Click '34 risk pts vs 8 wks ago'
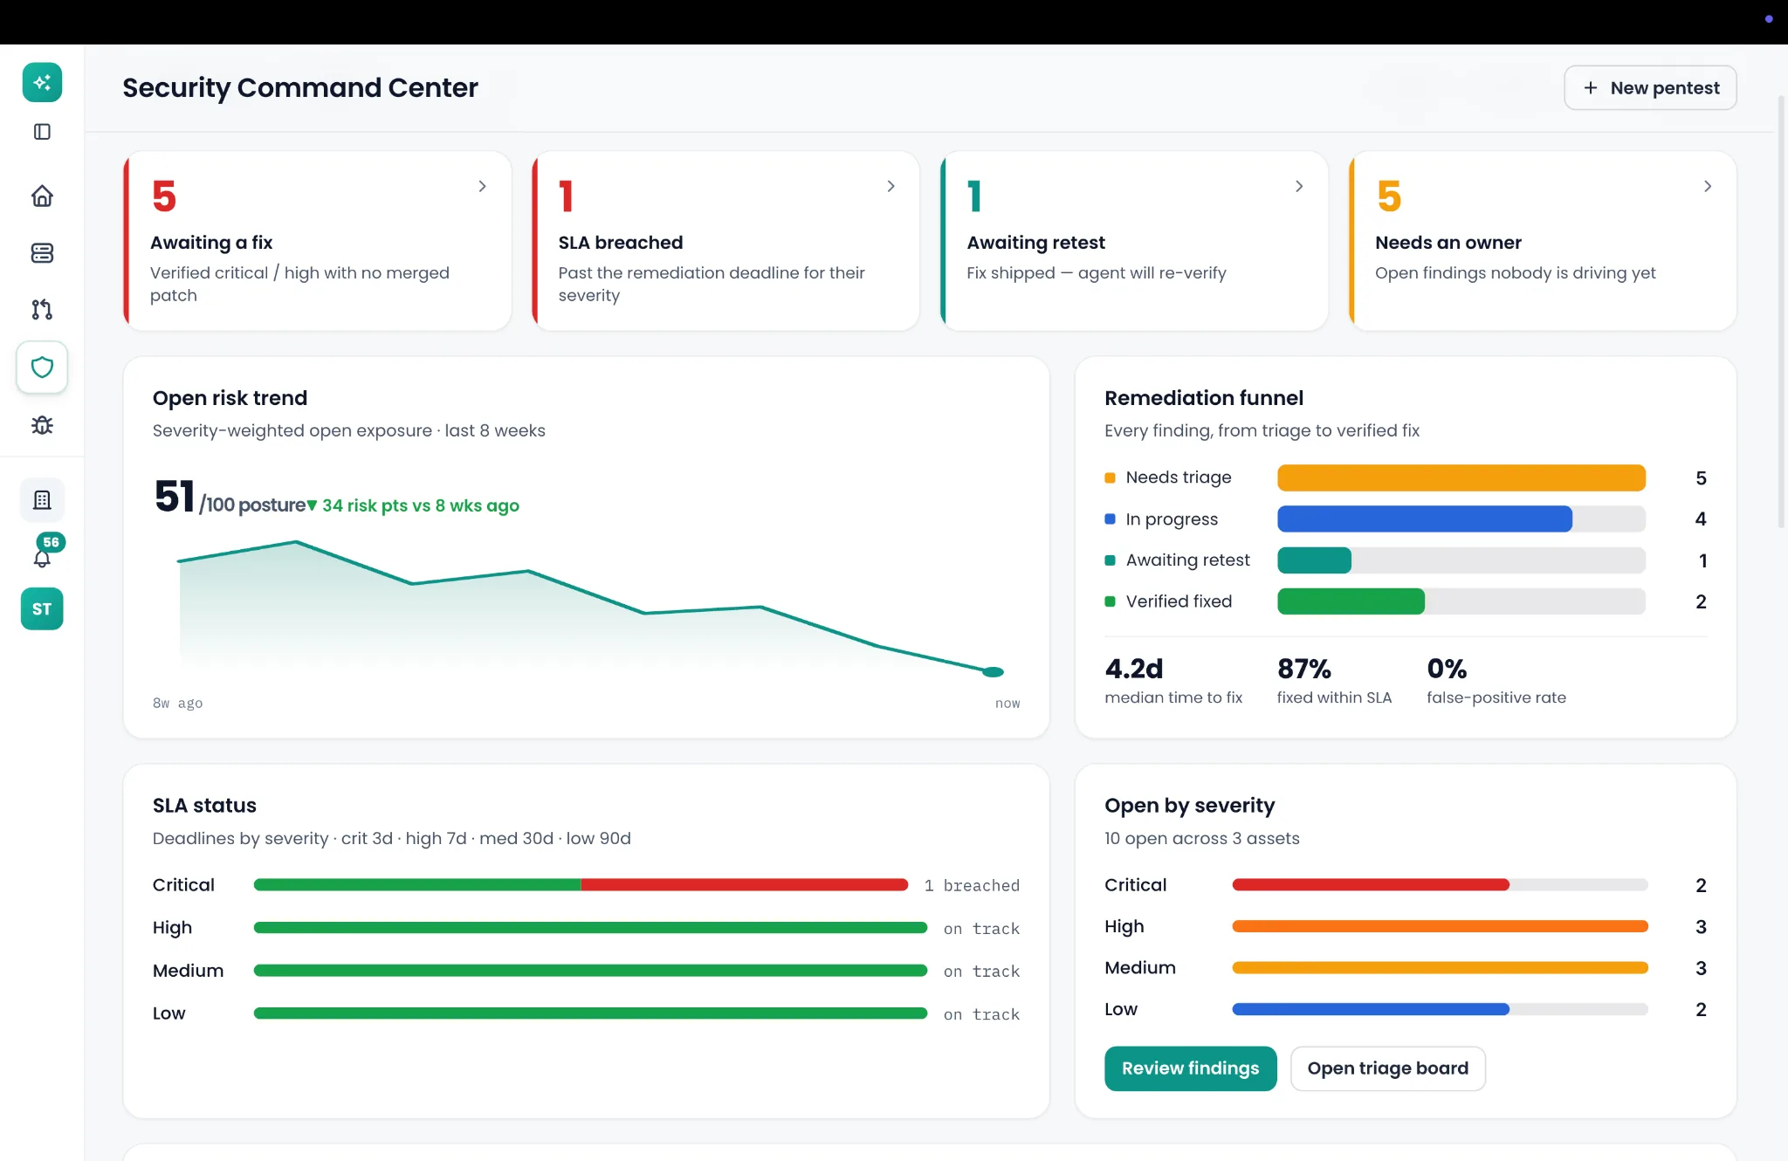 (x=420, y=505)
